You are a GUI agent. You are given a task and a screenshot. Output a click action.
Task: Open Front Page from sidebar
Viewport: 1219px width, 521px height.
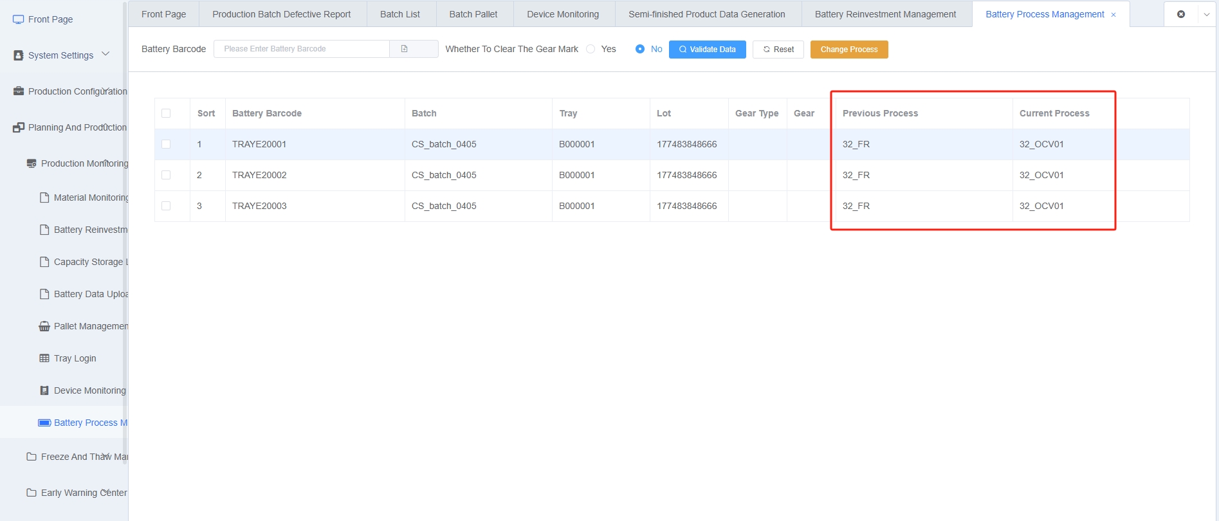point(50,19)
